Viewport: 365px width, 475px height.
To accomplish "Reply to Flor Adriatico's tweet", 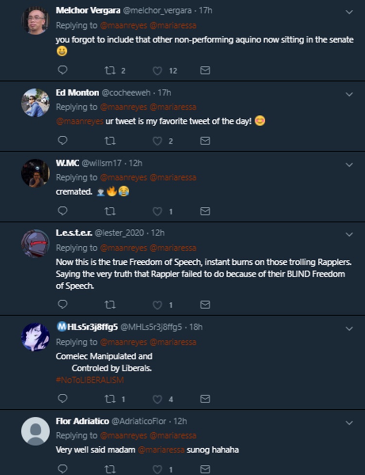I will [x=62, y=469].
